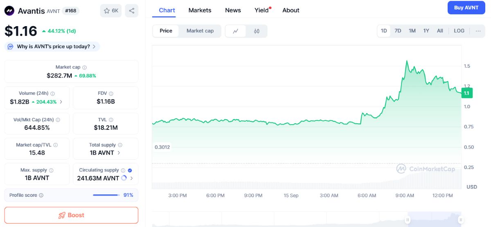Screen dimensions: 491x227
Task: Click the $18.21M TVL value
Action: pyautogui.click(x=106, y=128)
